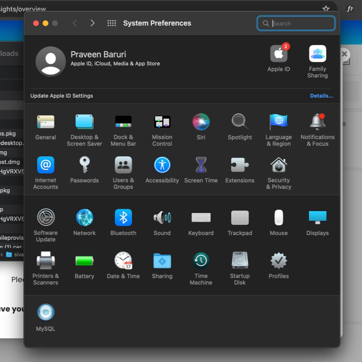This screenshot has height=362, width=362.
Task: Open Displays preferences
Action: (317, 222)
